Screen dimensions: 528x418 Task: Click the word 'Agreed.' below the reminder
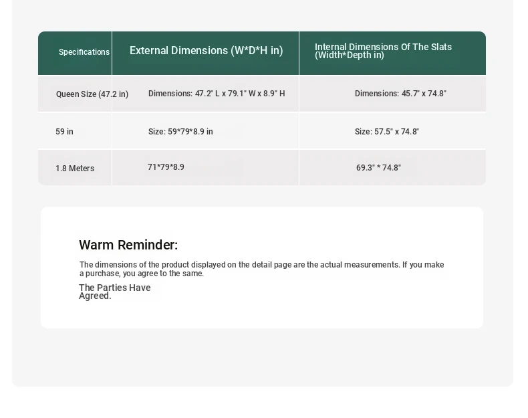click(x=95, y=296)
